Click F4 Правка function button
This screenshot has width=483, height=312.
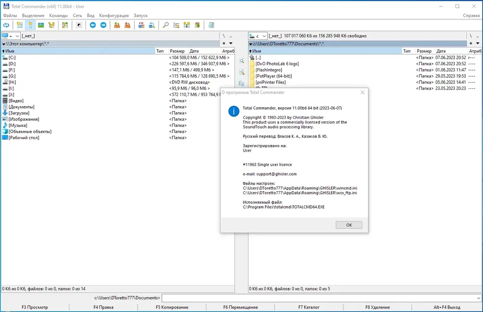(103, 307)
